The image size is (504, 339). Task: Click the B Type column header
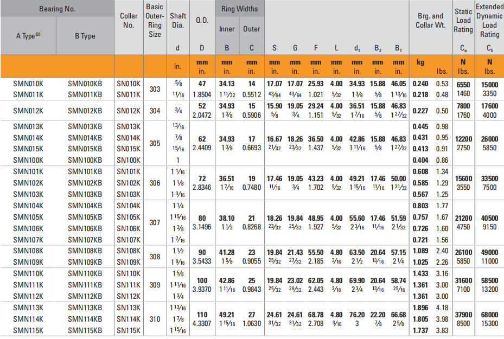coord(85,36)
